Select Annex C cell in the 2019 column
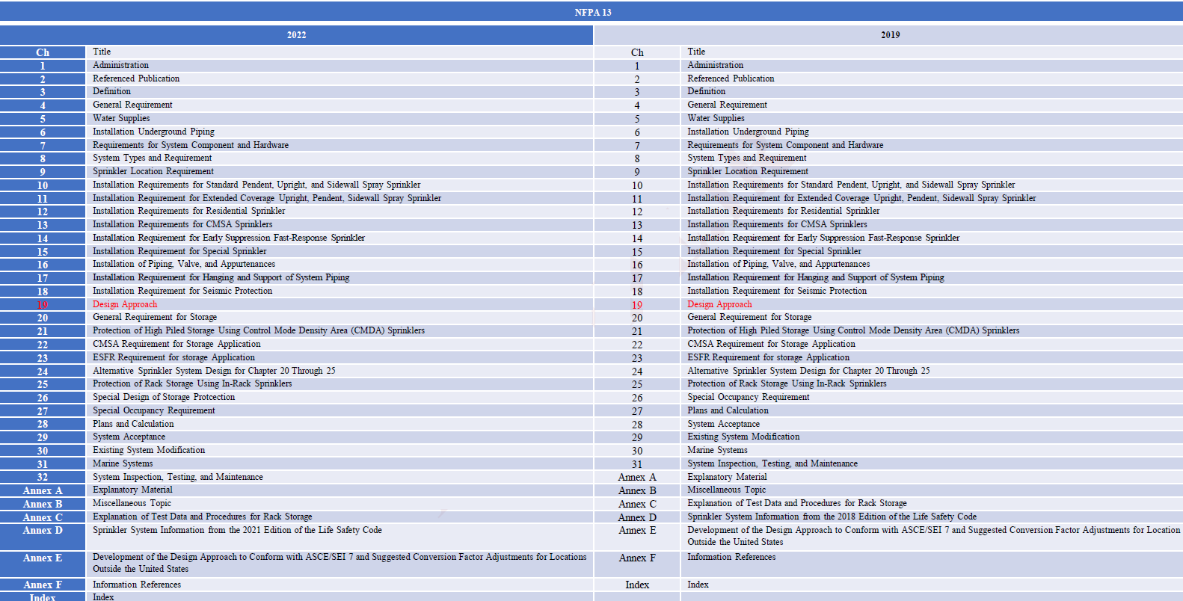1183x601 pixels. [x=637, y=504]
